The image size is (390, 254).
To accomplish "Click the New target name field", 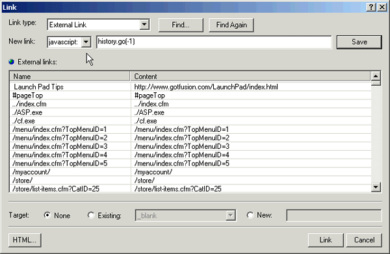I will click(334, 216).
